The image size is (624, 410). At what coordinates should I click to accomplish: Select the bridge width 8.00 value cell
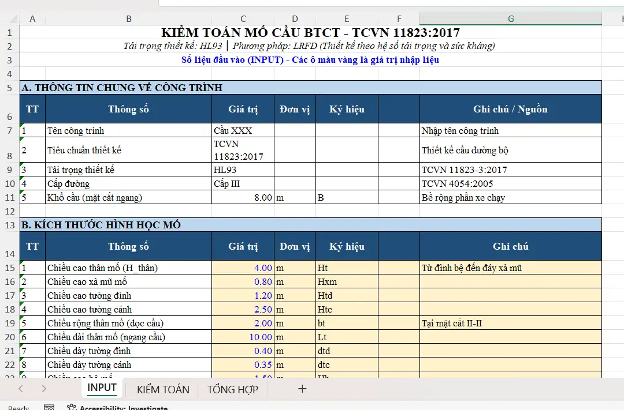click(243, 198)
